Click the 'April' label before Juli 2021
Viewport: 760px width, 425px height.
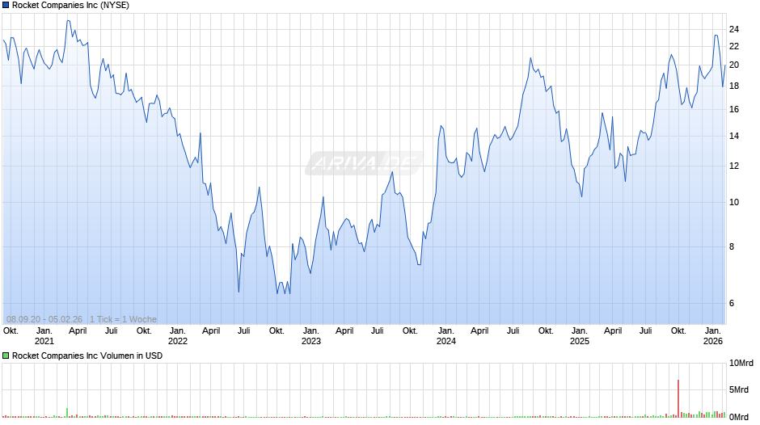(x=78, y=330)
